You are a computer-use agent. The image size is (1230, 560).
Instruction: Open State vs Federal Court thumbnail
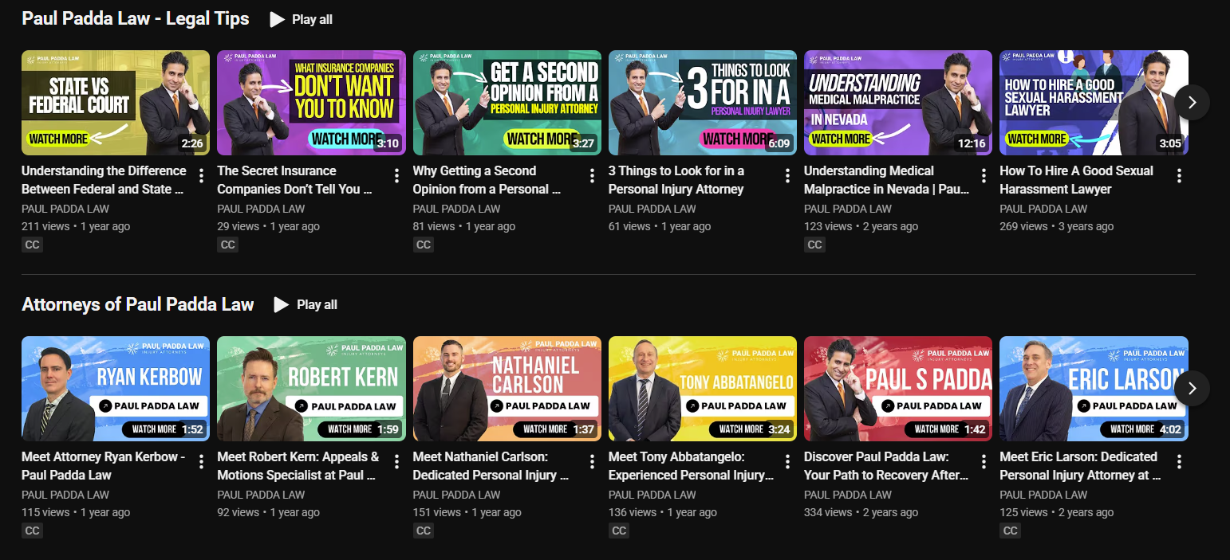pyautogui.click(x=116, y=103)
